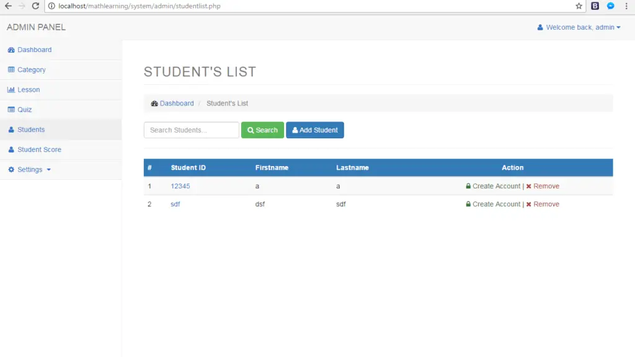
Task: Remove the student named dsf
Action: 548,204
